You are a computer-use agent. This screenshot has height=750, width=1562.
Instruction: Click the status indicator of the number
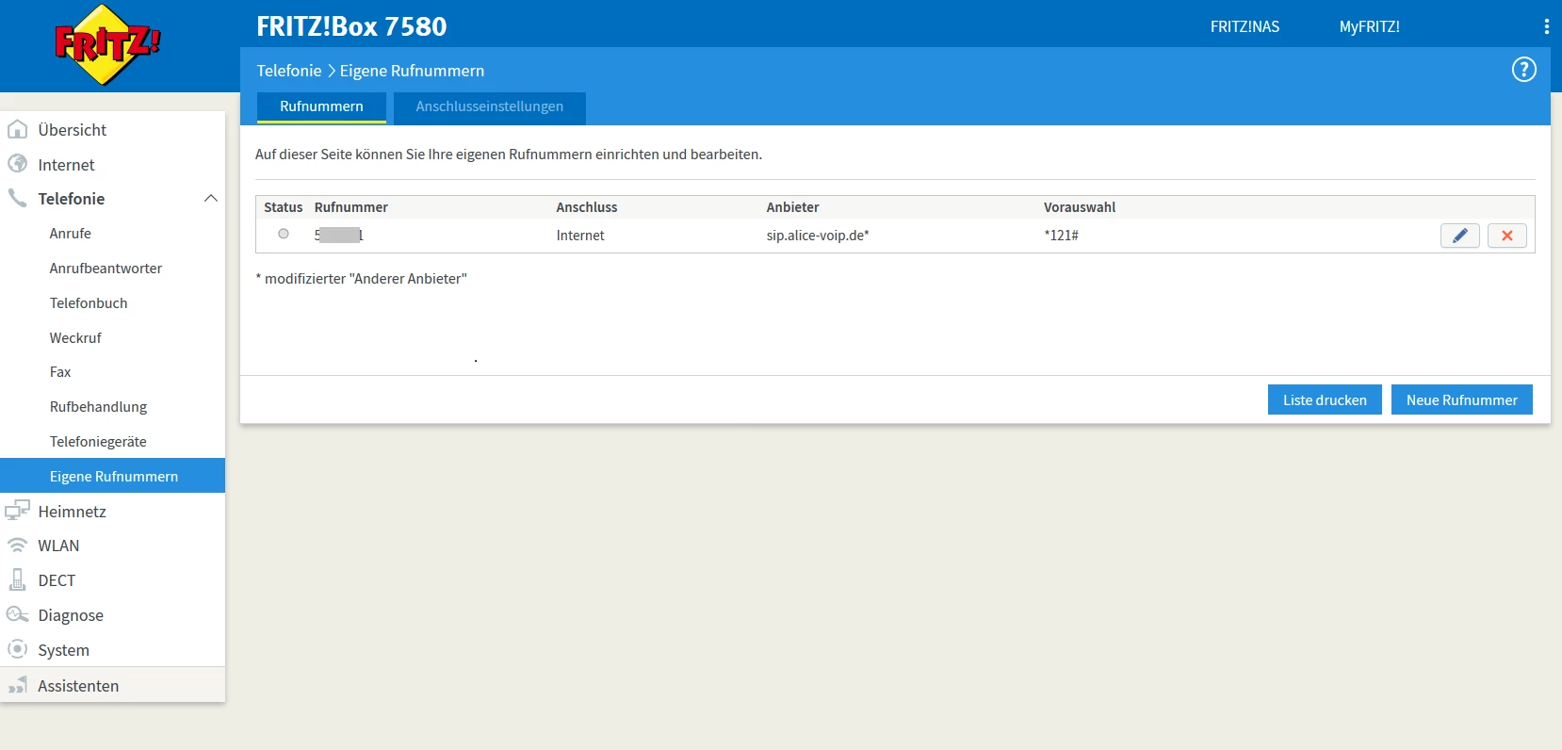(284, 234)
